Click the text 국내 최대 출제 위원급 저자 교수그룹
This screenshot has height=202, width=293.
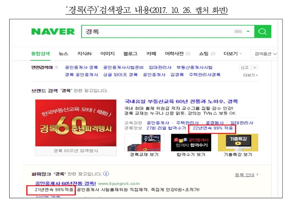[x=162, y=108]
